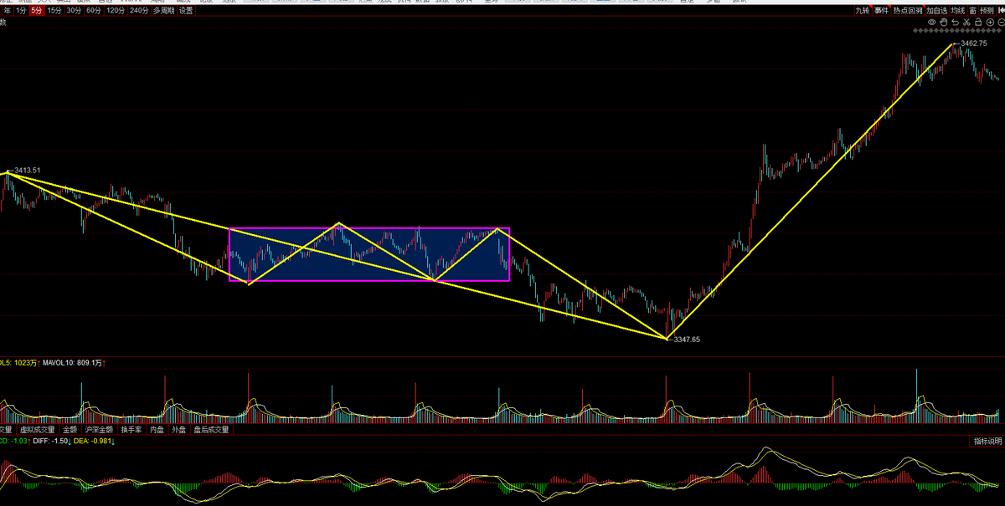The image size is (1005, 506).
Task: Toggle the padlock lock icon
Action: tap(978, 22)
